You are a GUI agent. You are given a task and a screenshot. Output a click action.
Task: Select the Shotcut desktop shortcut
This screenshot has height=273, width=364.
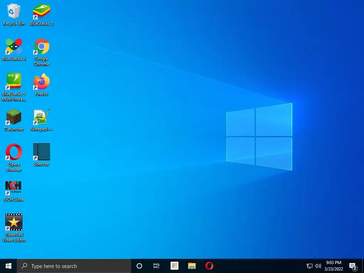click(x=42, y=155)
